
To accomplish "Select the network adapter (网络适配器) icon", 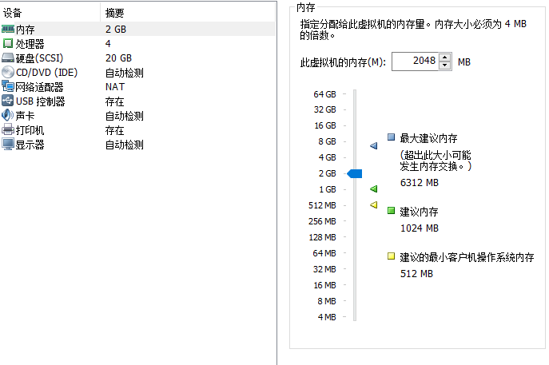I will 8,86.
